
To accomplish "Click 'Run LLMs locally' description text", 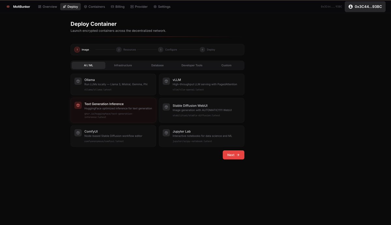I will 116,84.
